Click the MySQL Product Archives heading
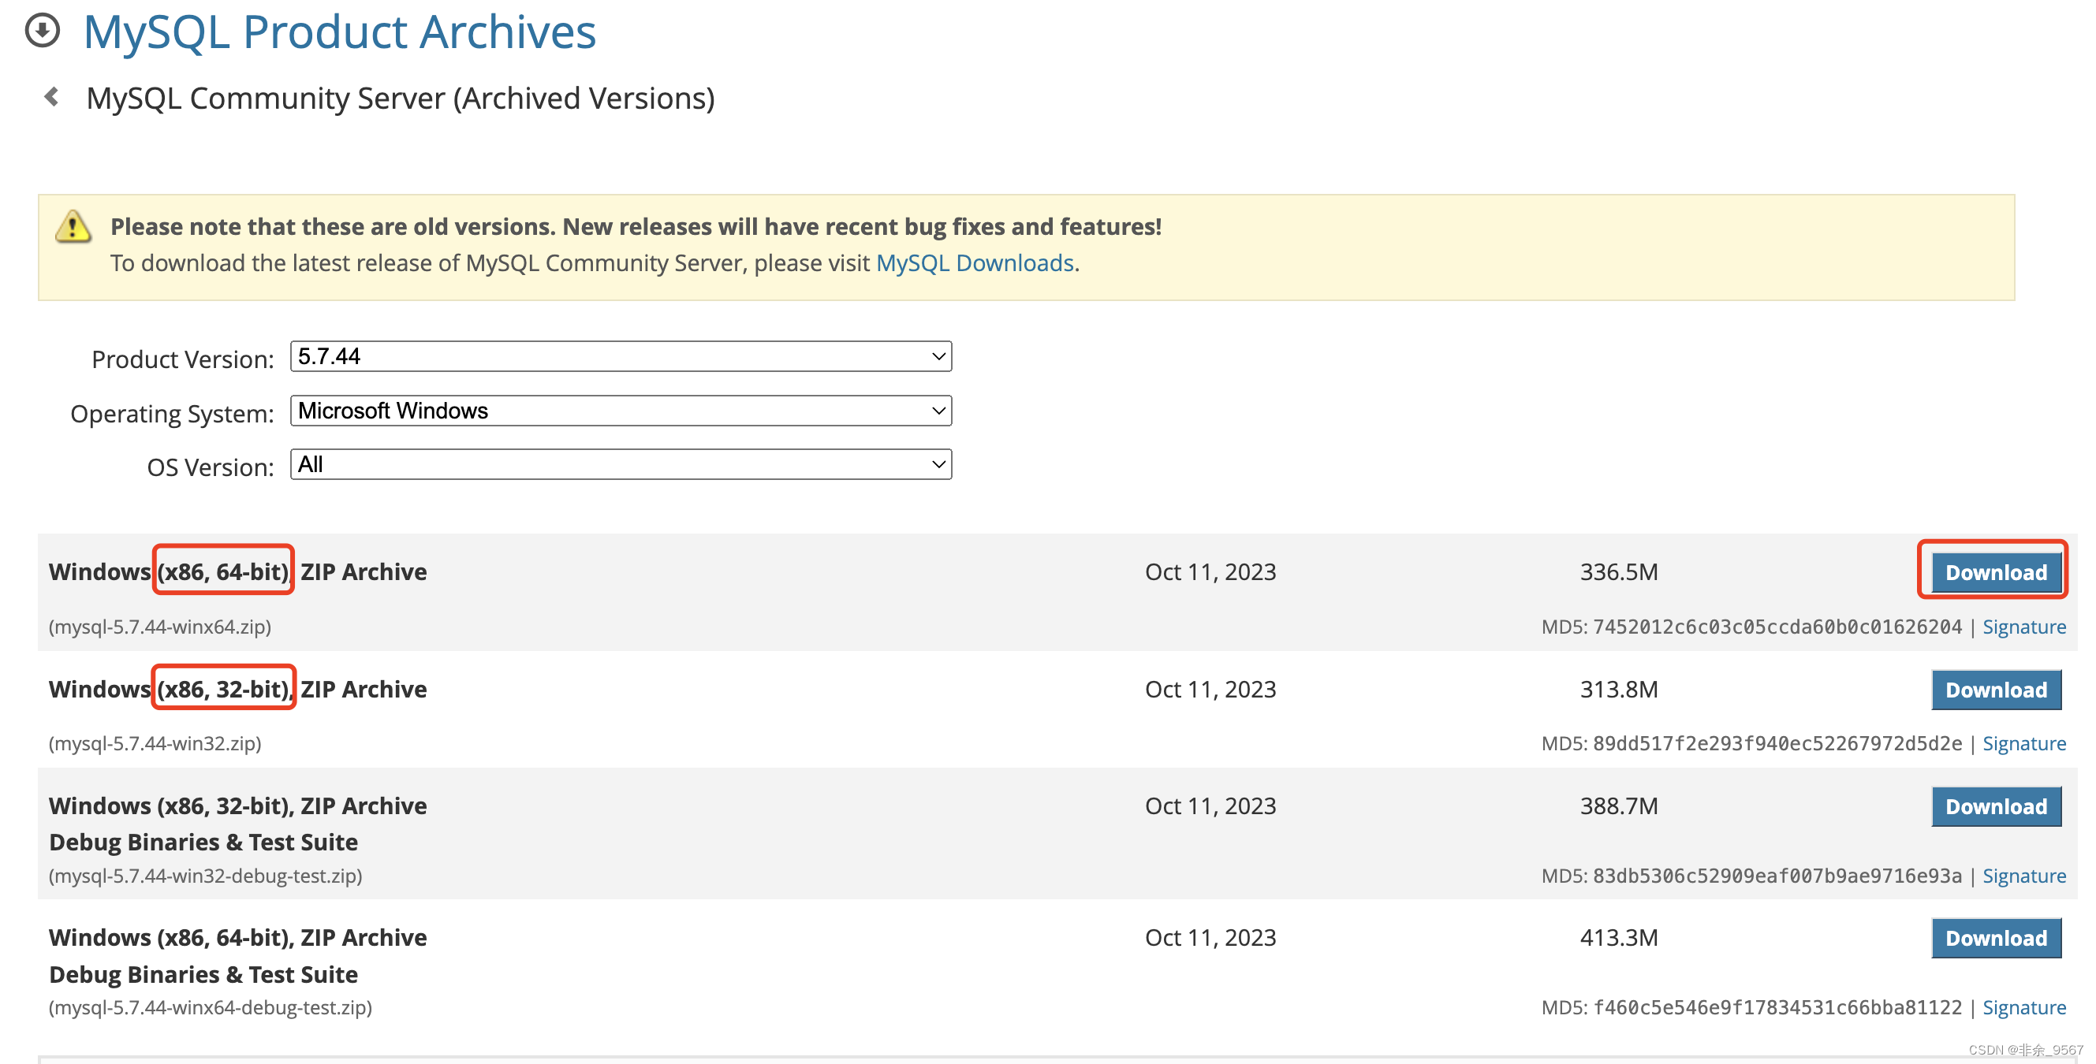Image resolution: width=2096 pixels, height=1064 pixels. click(339, 32)
